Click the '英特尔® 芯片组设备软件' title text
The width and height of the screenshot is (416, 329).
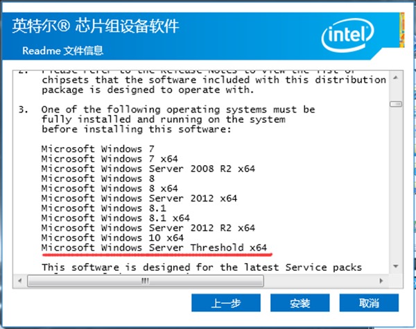[96, 27]
